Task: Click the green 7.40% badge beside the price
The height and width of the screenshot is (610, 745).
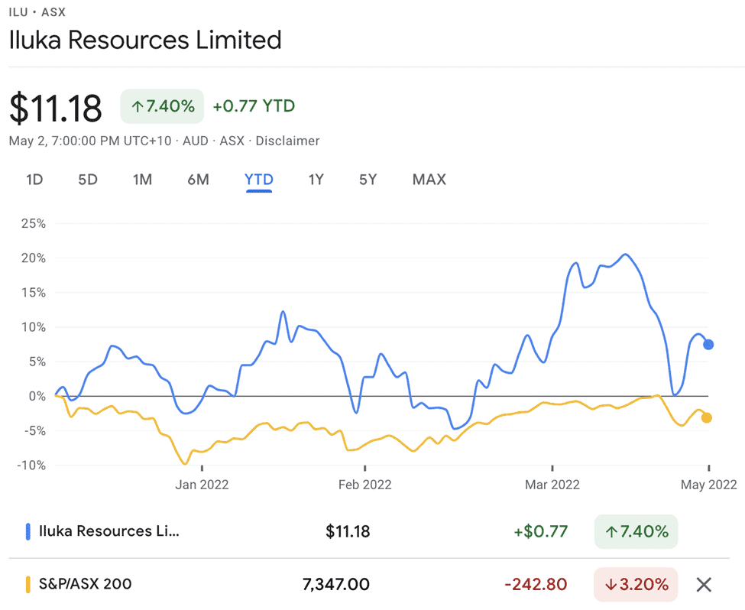Action: [x=162, y=106]
